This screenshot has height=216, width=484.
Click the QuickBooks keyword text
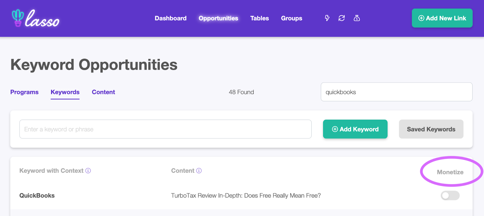[x=37, y=195]
